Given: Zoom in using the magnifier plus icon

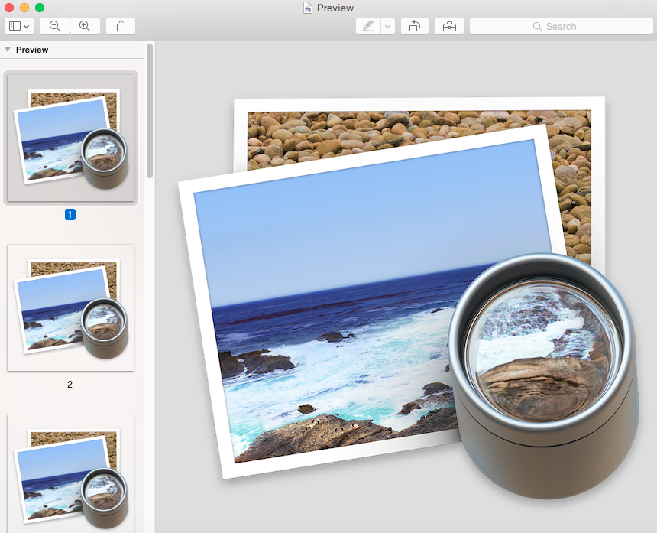Looking at the screenshot, I should pos(85,26).
